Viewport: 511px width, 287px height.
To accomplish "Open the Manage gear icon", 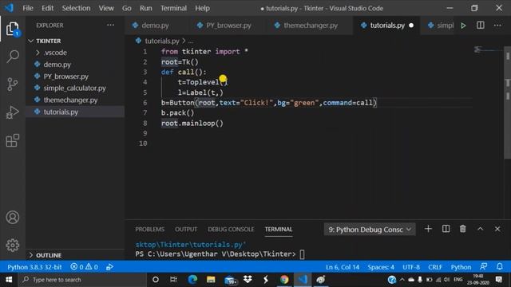I will click(13, 245).
